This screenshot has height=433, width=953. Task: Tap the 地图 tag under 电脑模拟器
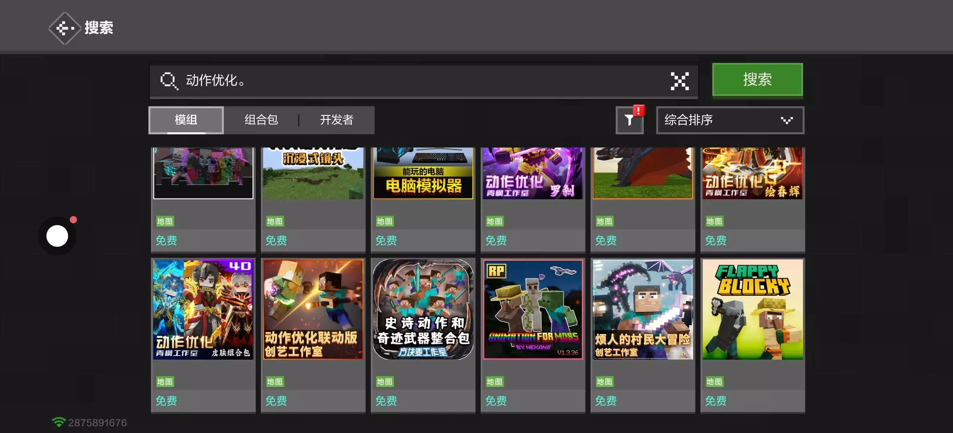coord(384,221)
